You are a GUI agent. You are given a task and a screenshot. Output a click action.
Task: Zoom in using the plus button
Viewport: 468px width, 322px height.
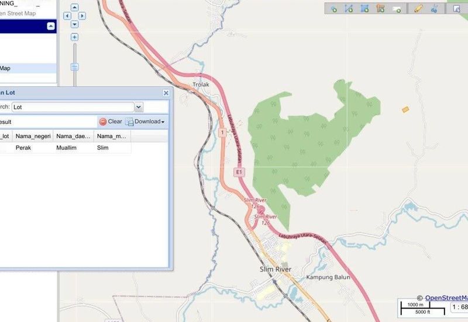pos(74,37)
